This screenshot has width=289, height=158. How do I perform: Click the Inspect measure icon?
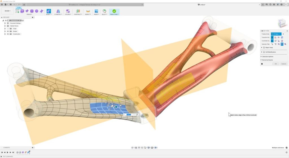[x=88, y=11]
